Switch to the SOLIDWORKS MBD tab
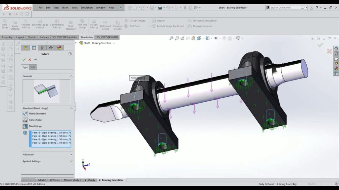The height and width of the screenshot is (190, 339). point(107,37)
